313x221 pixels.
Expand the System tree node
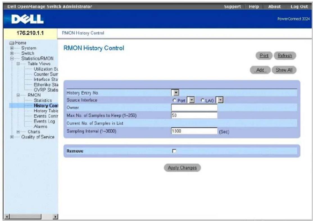point(12,48)
